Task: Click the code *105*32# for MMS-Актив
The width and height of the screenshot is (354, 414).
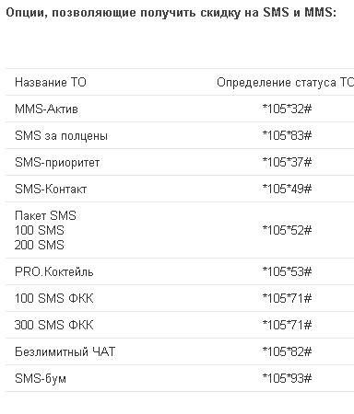Action: tap(287, 109)
